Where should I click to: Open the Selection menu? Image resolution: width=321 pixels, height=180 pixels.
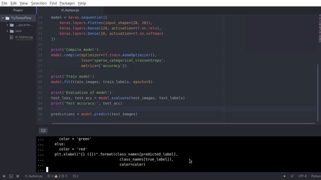coord(39,3)
